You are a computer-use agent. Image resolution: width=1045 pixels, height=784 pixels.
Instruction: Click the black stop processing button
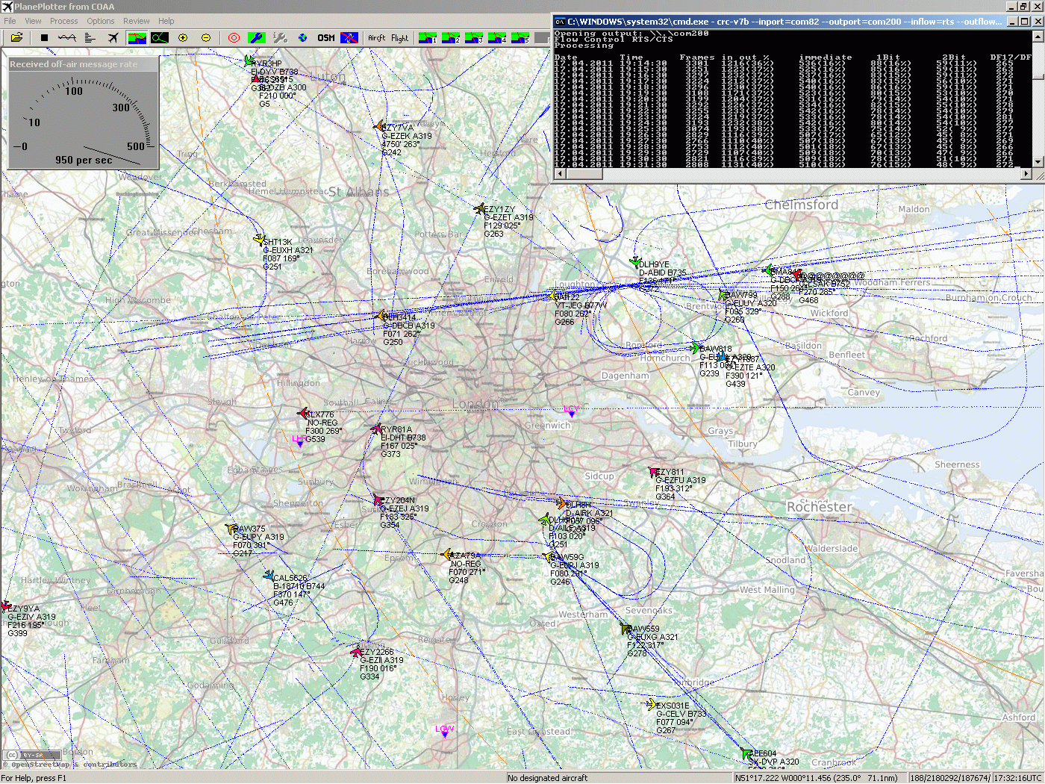(44, 37)
